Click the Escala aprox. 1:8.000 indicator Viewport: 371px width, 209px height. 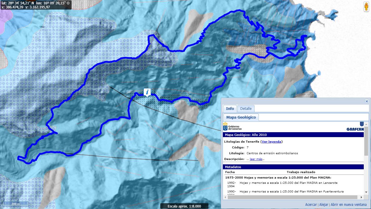coord(184,206)
